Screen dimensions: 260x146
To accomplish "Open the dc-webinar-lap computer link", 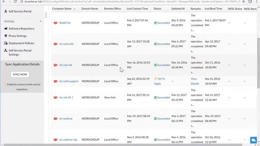I will click(68, 140).
